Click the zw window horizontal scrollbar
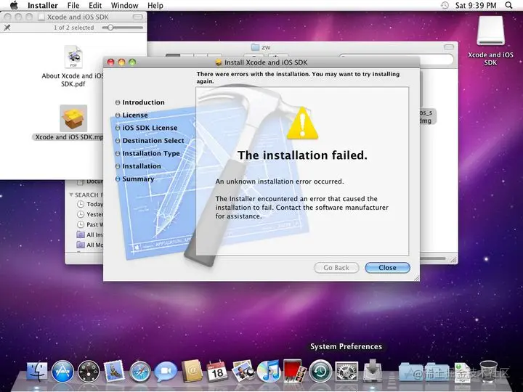 [x=433, y=258]
